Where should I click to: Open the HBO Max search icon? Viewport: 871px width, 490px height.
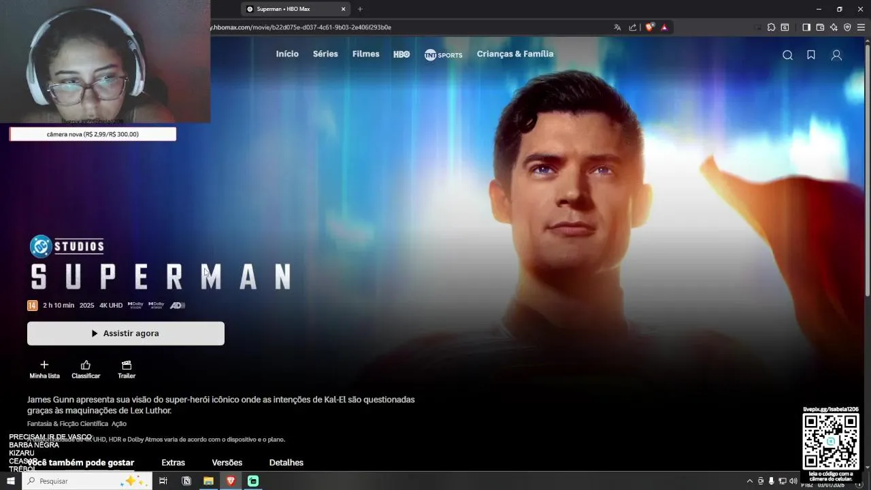[x=787, y=55]
